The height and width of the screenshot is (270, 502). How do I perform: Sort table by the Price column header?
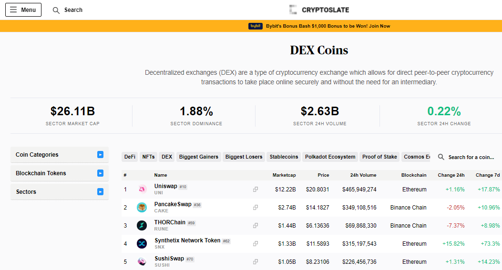(323, 175)
